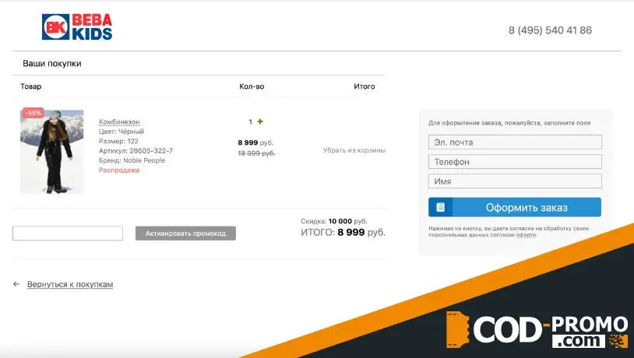The height and width of the screenshot is (358, 634).
Task: Increase quantity with the green plus icon
Action: pyautogui.click(x=260, y=121)
